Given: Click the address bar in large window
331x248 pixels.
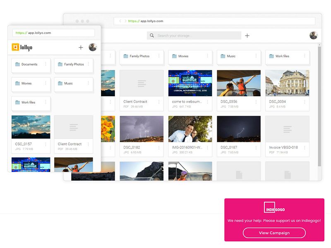Looking at the screenshot, I should tap(214, 21).
